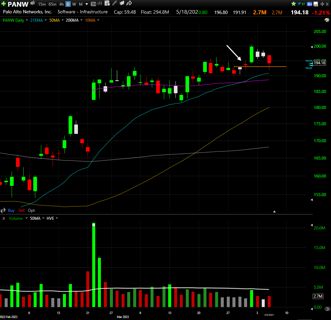Click the 4/5/2023 date label on the axis

point(269,315)
